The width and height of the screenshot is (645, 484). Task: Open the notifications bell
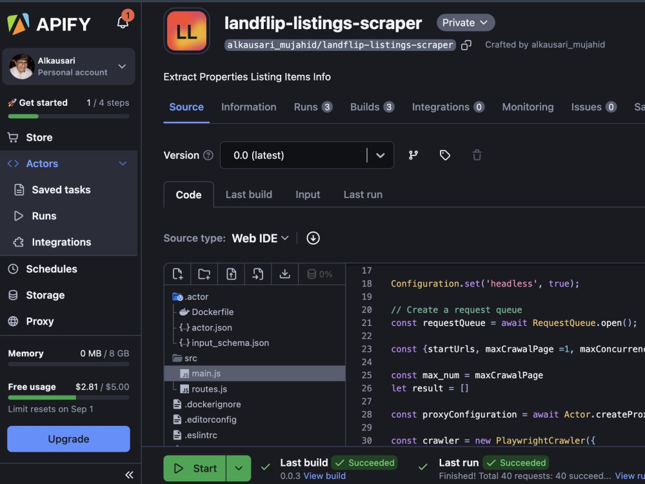[x=123, y=22]
